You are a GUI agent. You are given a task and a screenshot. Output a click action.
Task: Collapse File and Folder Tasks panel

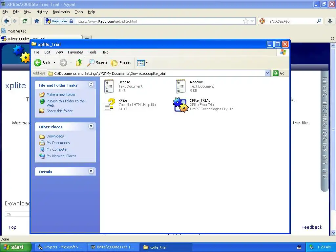pyautogui.click(x=91, y=85)
